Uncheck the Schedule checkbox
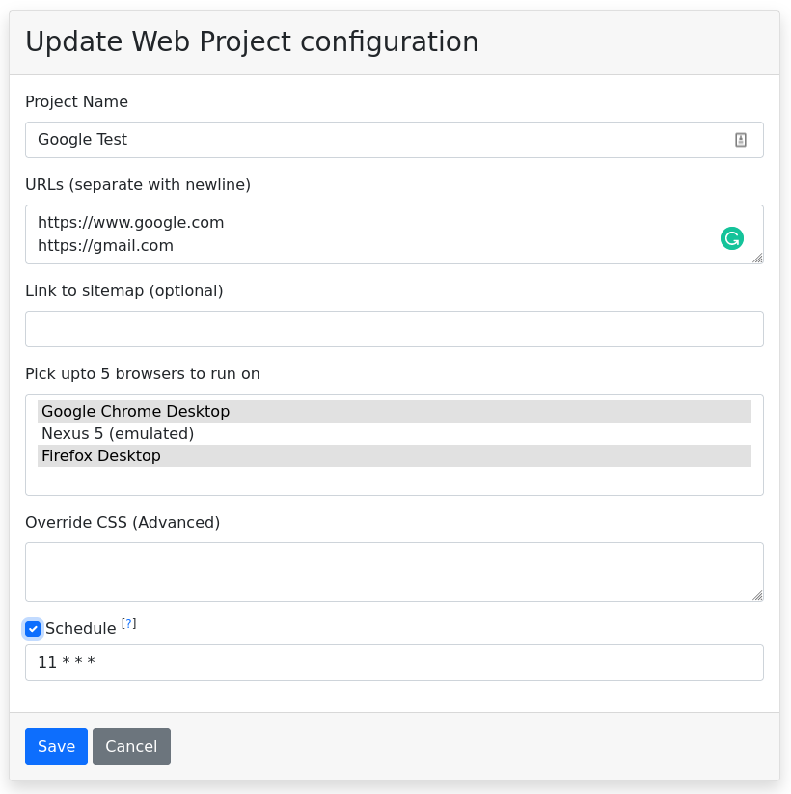 point(33,629)
